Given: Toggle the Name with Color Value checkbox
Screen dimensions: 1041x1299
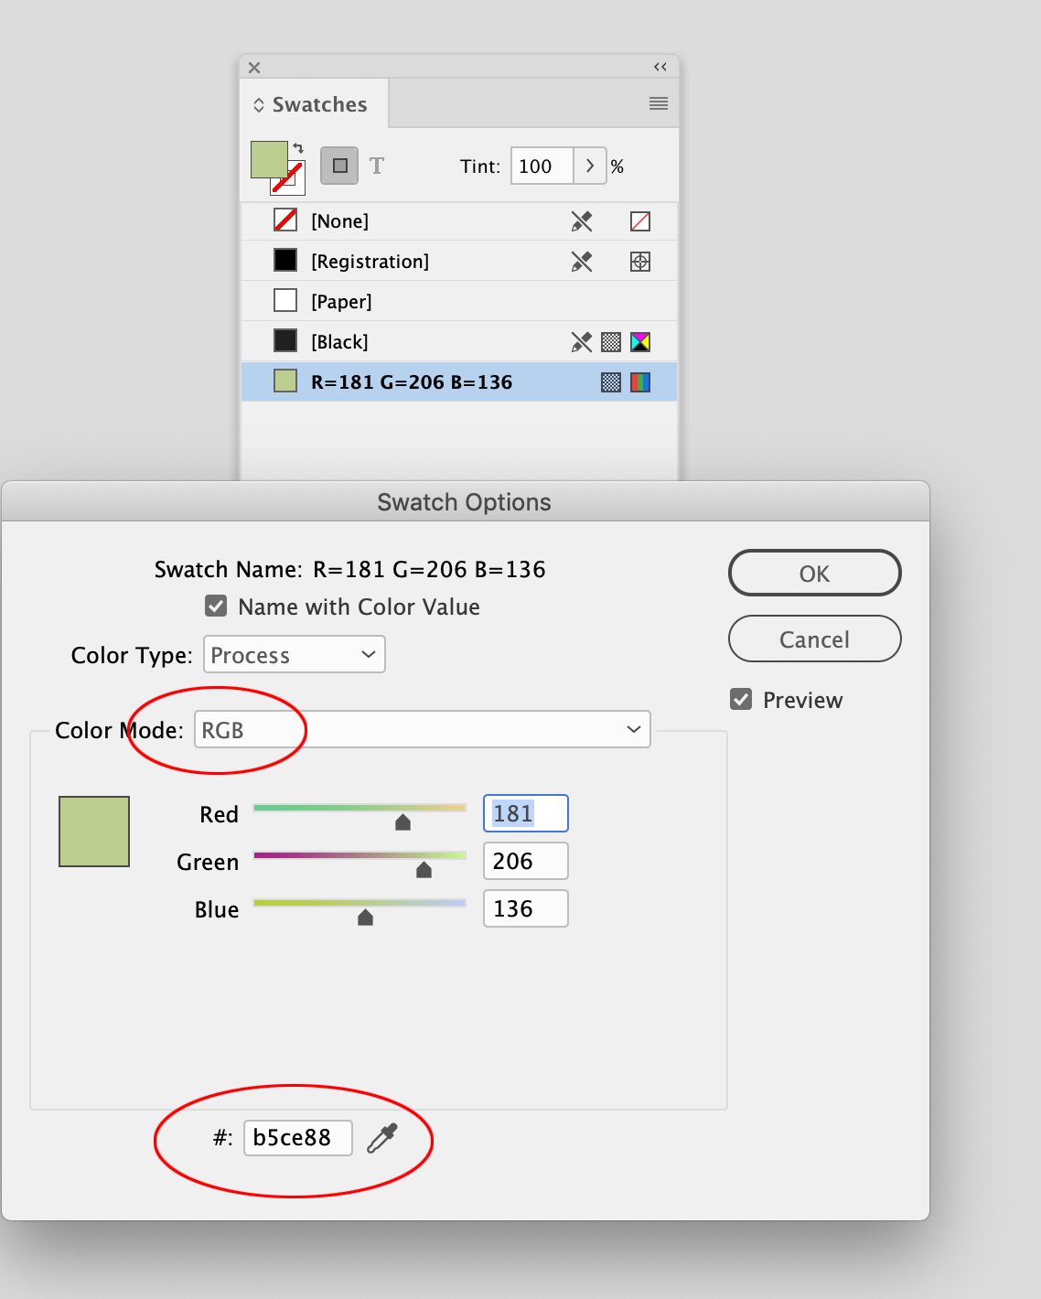Looking at the screenshot, I should (x=215, y=606).
